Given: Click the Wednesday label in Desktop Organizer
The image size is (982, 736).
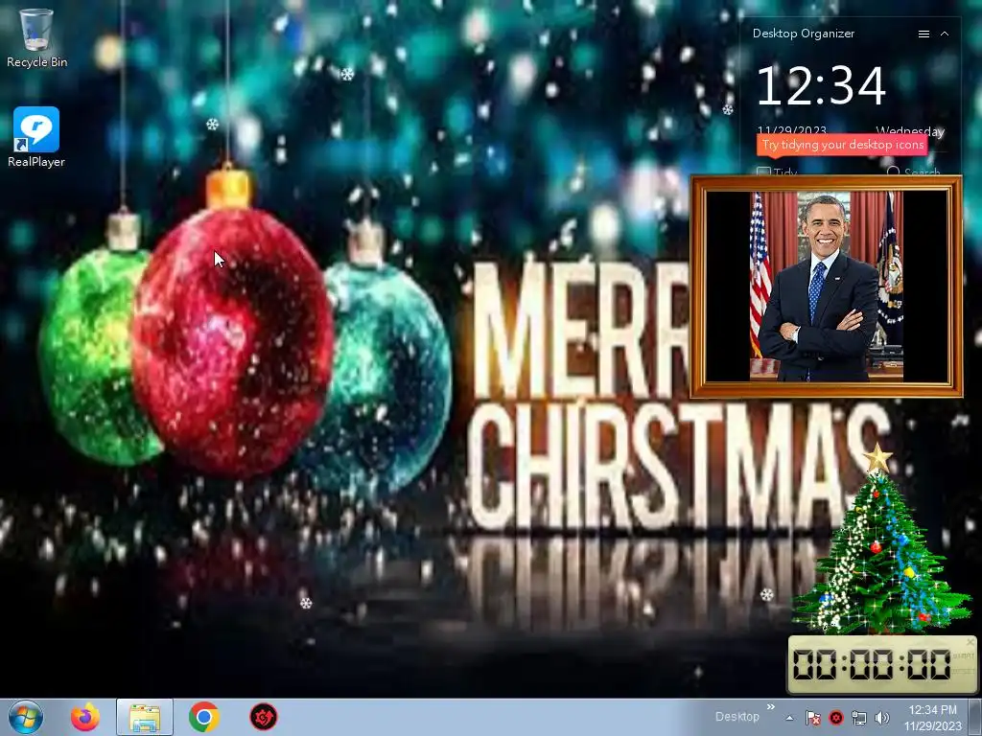Looking at the screenshot, I should 910,131.
